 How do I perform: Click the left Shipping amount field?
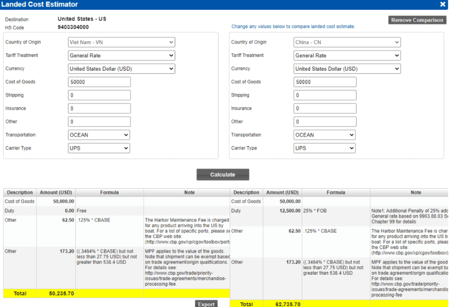pos(99,95)
